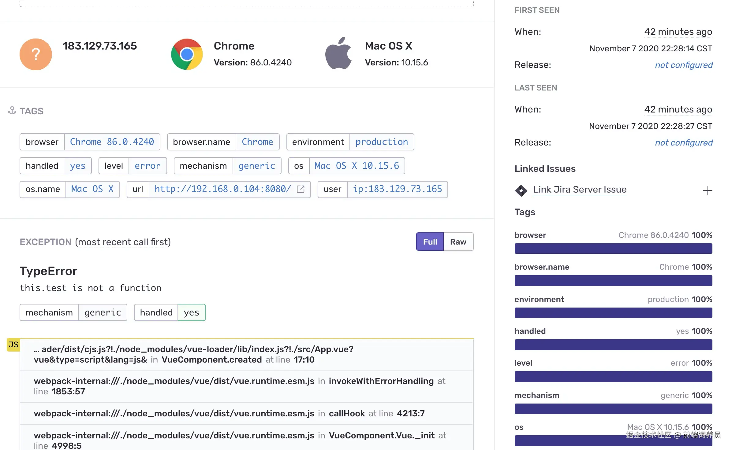Open url external link icon
The width and height of the screenshot is (732, 450).
[x=301, y=190]
